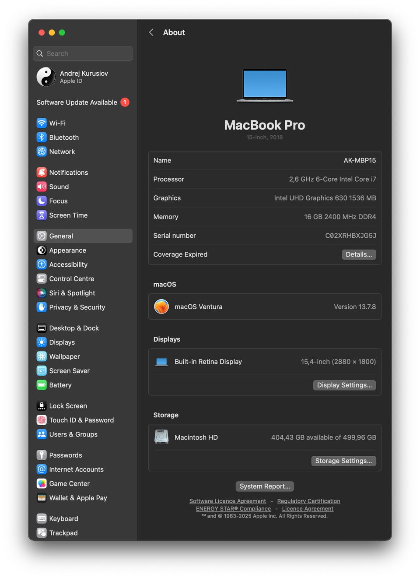This screenshot has width=420, height=578.
Task: Click the MacBook Pro laptop image
Action: pyautogui.click(x=265, y=85)
